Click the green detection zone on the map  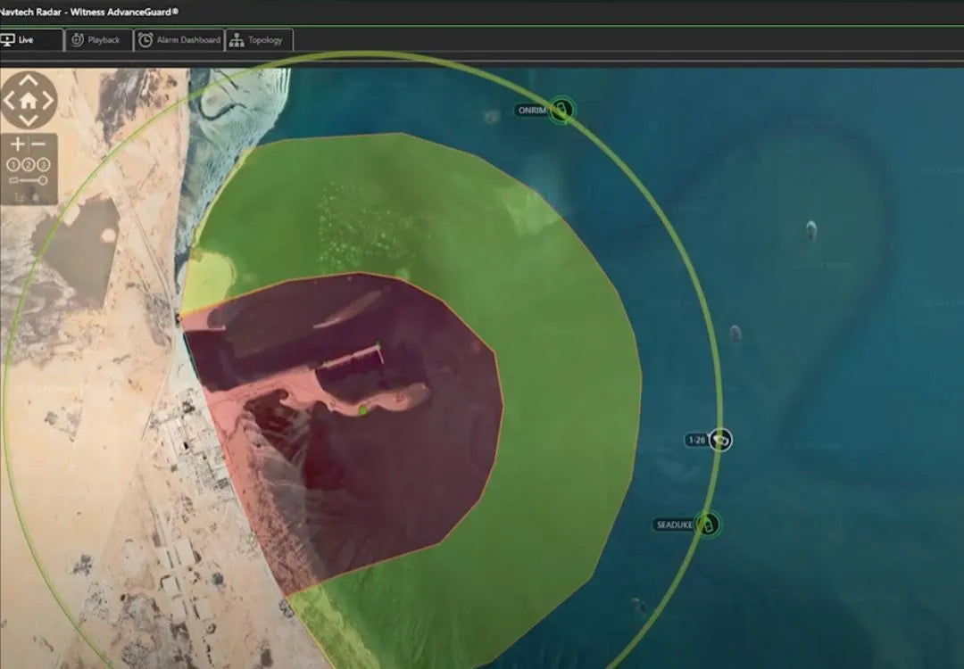coord(553,357)
